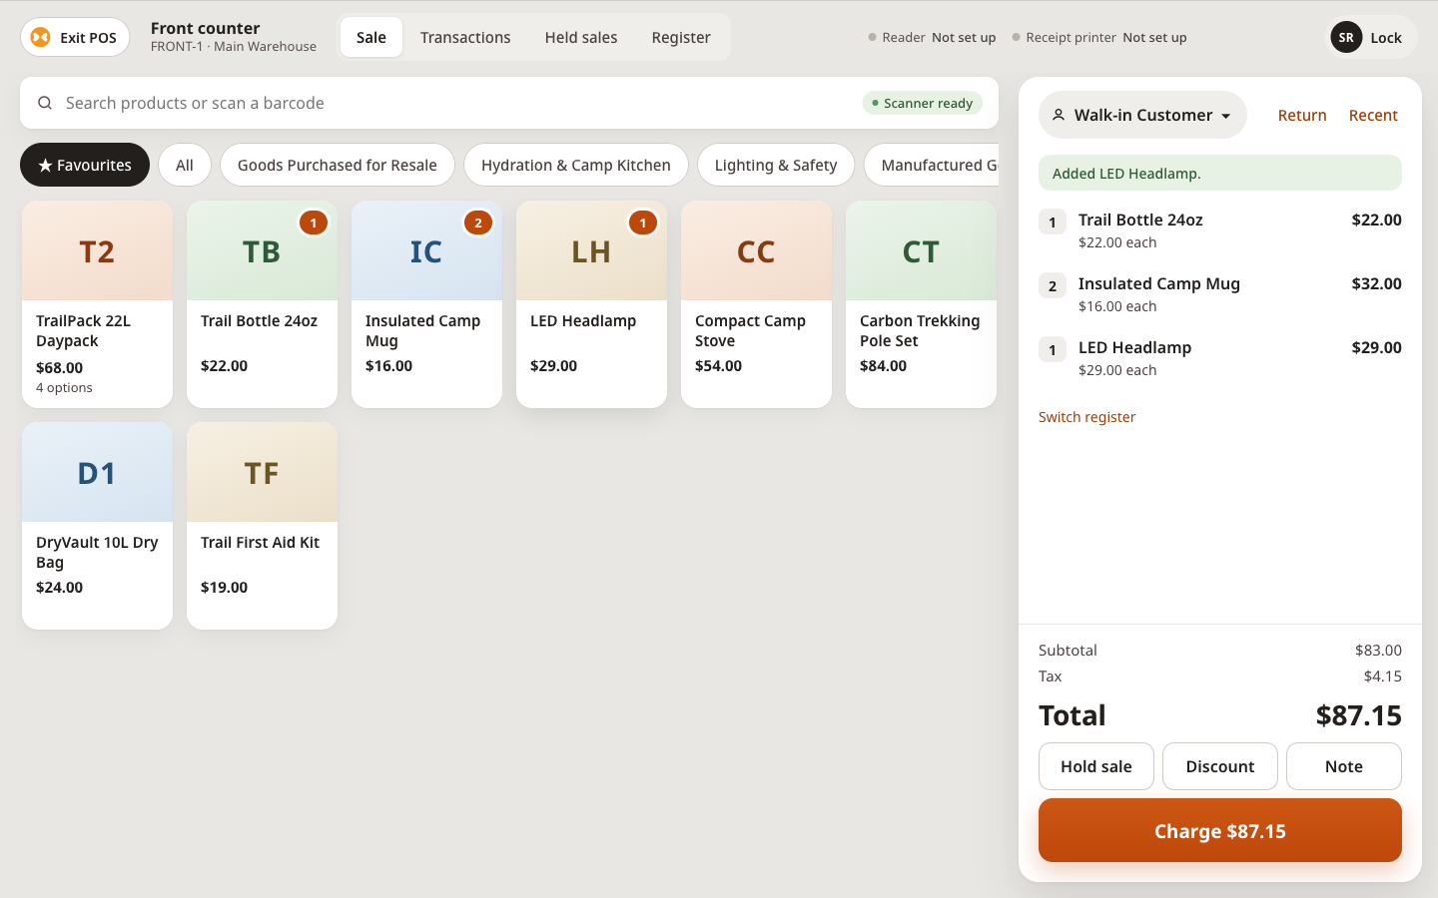Add Trail First Aid Kit tile
The width and height of the screenshot is (1438, 898).
pyautogui.click(x=262, y=526)
